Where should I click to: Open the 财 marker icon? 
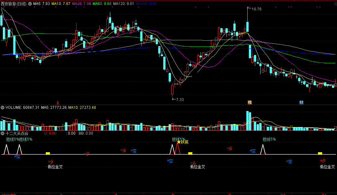tap(301, 103)
